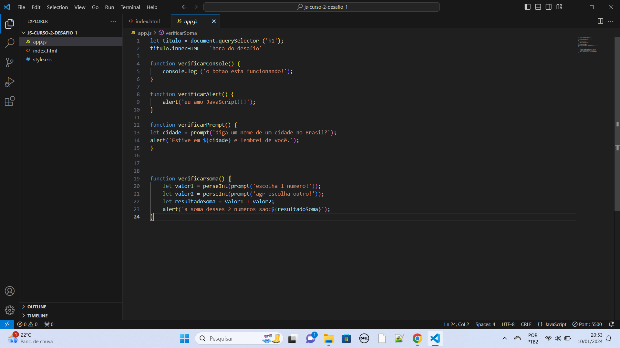The image size is (620, 348).
Task: Click the editor vertical scrollbar
Action: coord(617,124)
